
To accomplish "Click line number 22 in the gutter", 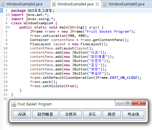I will tap(5, 99).
